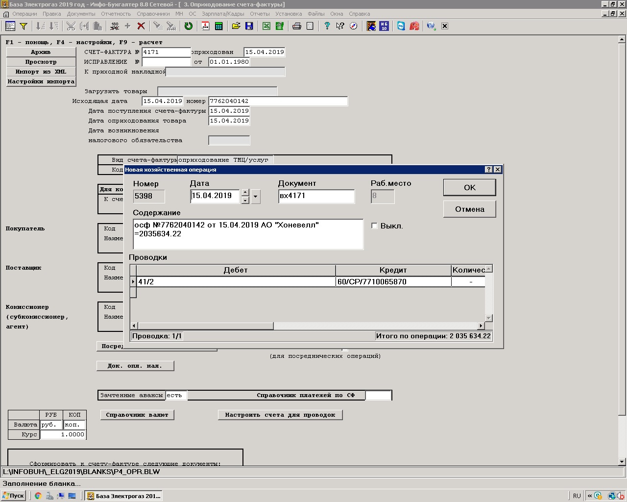Click the cyan question mark help icon

327,26
